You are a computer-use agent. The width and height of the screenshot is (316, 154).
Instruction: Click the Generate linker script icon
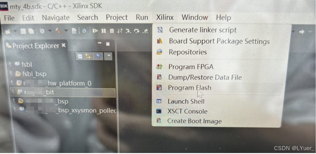pyautogui.click(x=160, y=30)
